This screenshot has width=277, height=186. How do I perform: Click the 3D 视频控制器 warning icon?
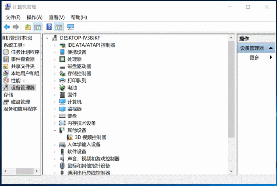tap(70, 137)
